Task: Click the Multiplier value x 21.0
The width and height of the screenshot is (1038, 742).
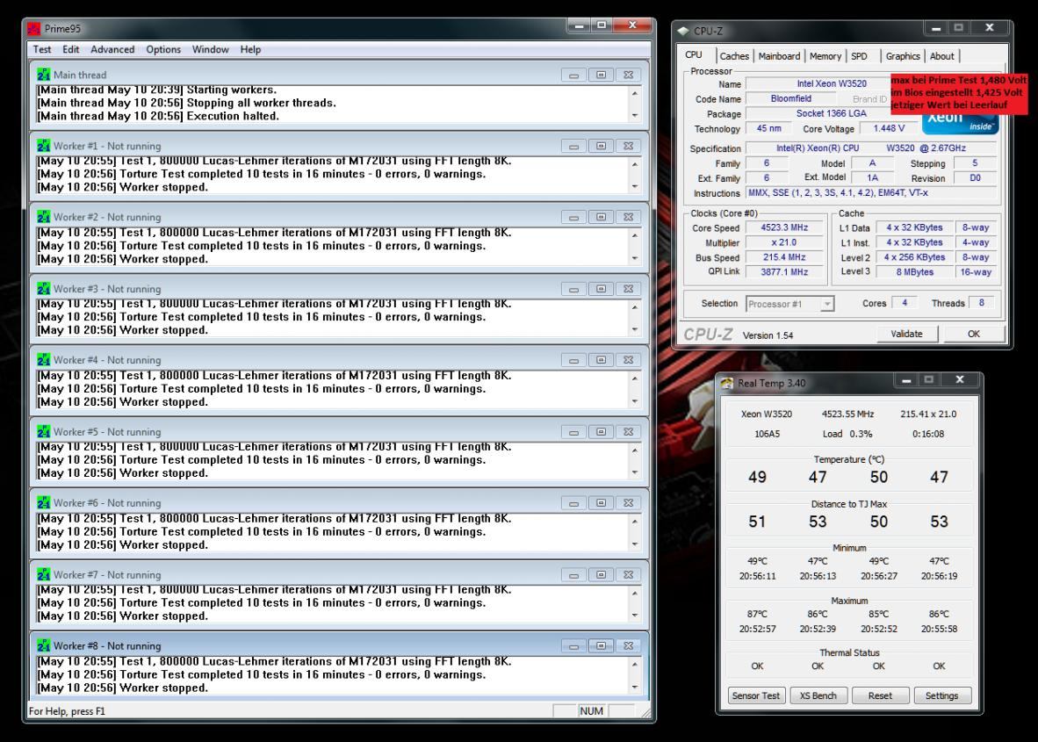Action: (x=784, y=242)
